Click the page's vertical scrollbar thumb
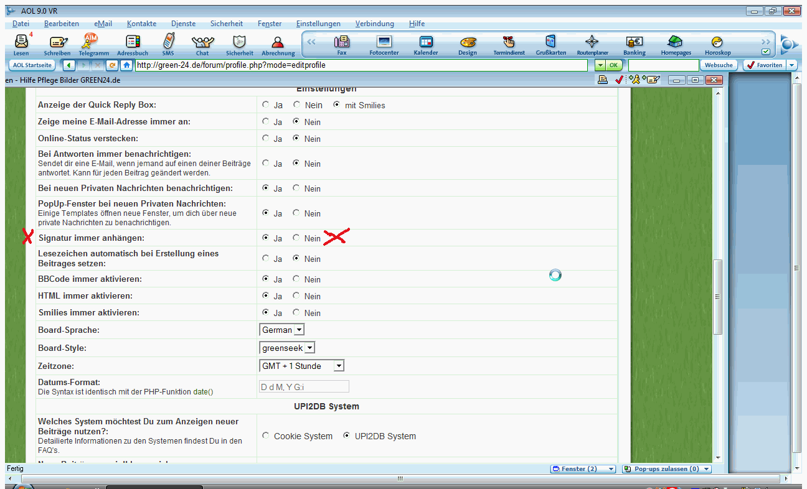 coord(717,297)
